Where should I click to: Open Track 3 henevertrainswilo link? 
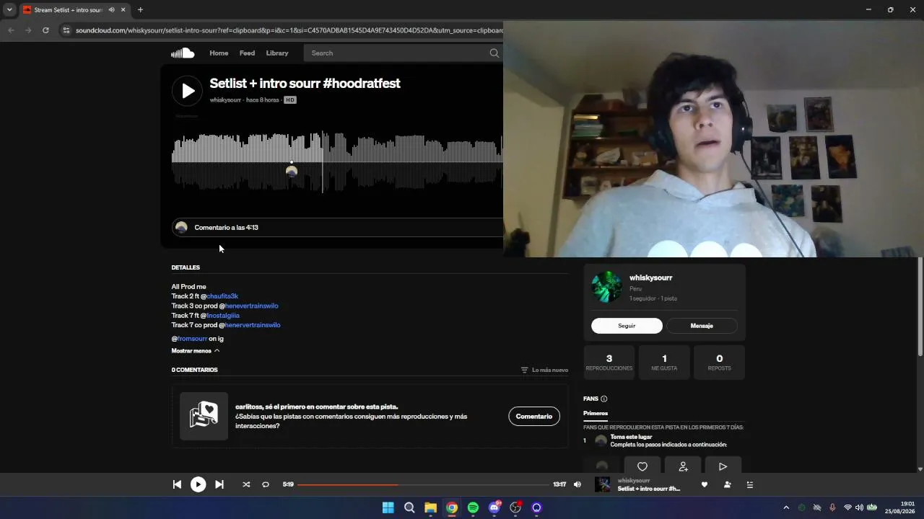(x=251, y=306)
